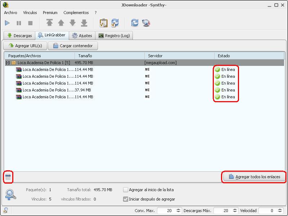The height and width of the screenshot is (216, 288).
Task: Click the 495.70 MB package size cell
Action: click(84, 63)
